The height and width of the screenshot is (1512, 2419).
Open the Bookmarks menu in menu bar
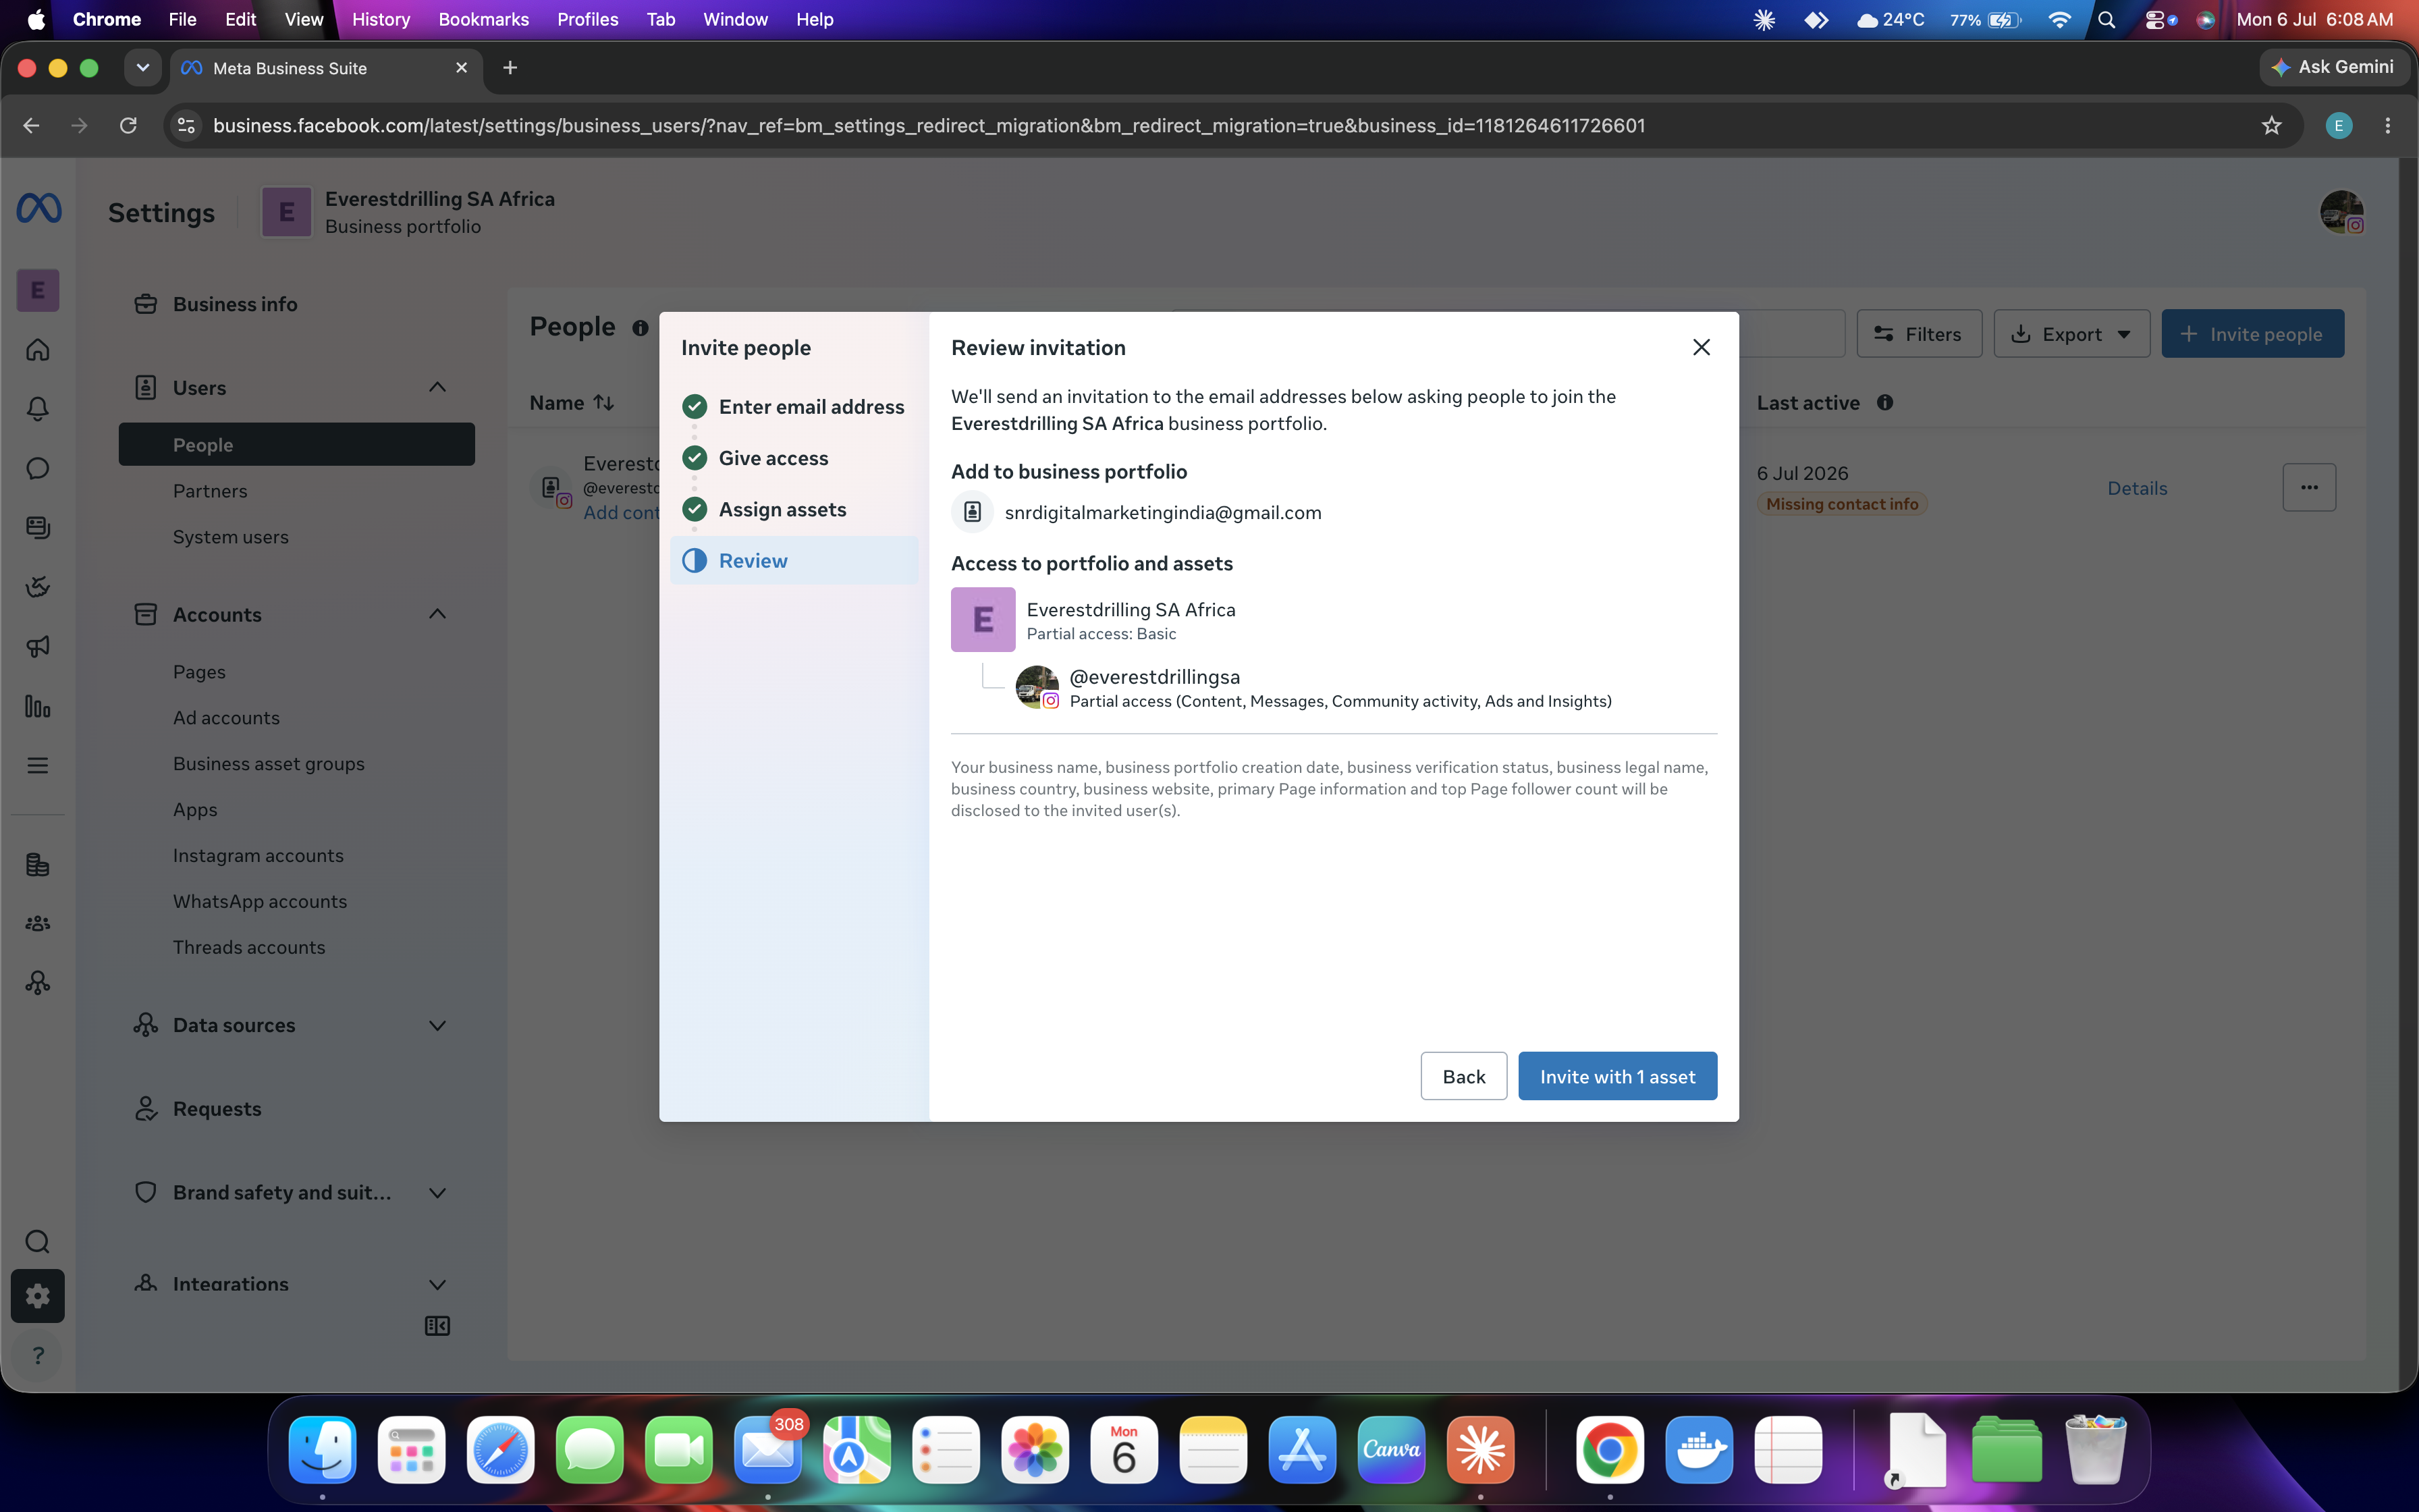pos(483,19)
